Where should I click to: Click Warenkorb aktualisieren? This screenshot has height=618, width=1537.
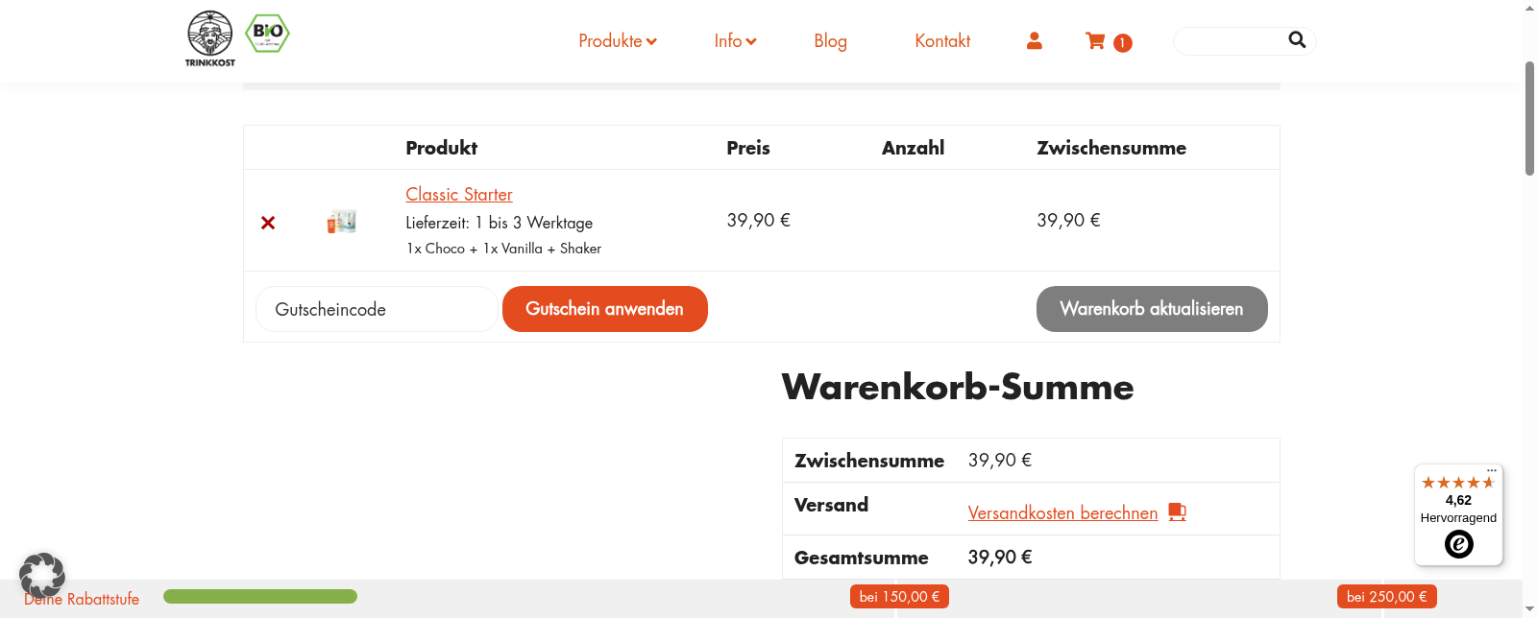point(1151,308)
